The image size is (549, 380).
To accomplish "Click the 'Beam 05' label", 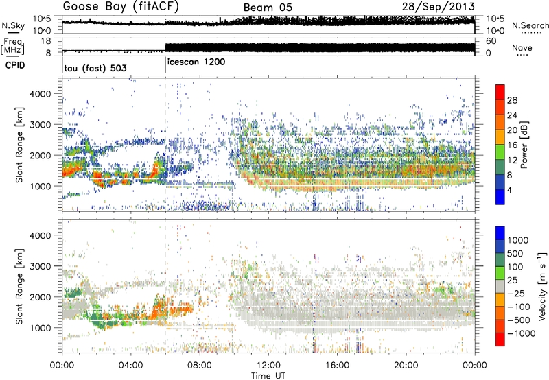I will 268,8.
